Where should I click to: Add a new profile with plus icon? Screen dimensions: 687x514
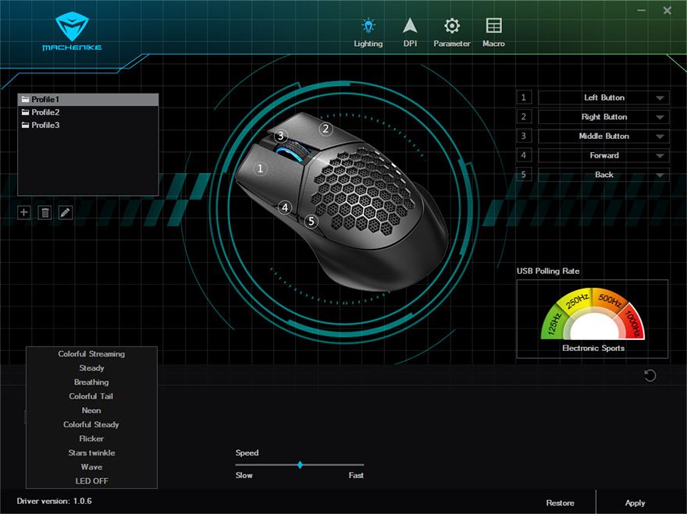tap(24, 213)
